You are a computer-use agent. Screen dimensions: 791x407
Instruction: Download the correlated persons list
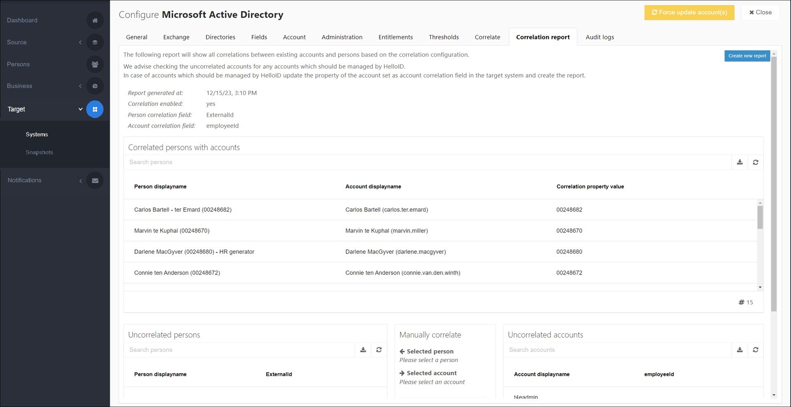click(x=740, y=162)
